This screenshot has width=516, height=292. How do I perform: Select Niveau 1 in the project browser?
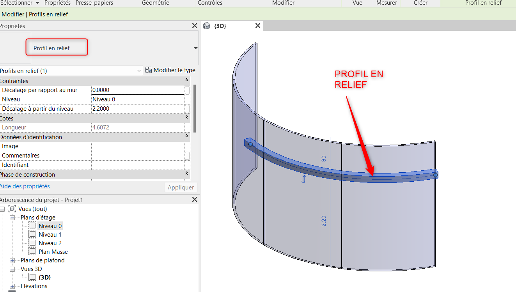pos(50,234)
